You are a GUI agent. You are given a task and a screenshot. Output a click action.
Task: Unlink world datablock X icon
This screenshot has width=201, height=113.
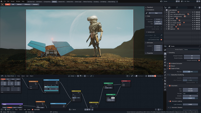(90, 110)
